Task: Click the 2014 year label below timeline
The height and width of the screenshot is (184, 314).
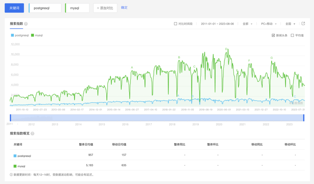Action: click(x=78, y=125)
